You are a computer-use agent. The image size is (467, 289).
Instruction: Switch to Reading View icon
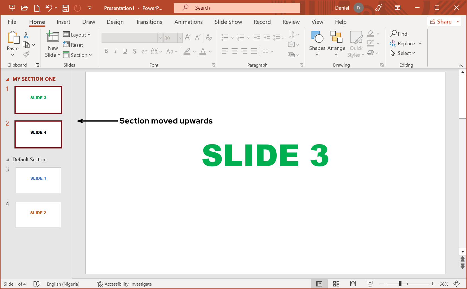tap(353, 284)
